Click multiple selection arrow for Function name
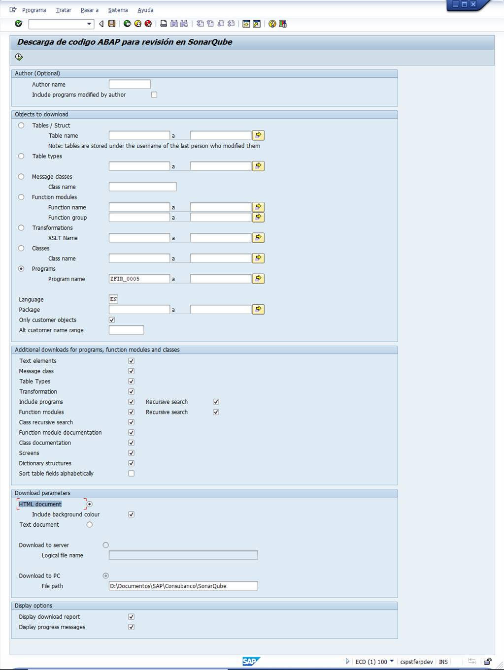 tap(258, 207)
